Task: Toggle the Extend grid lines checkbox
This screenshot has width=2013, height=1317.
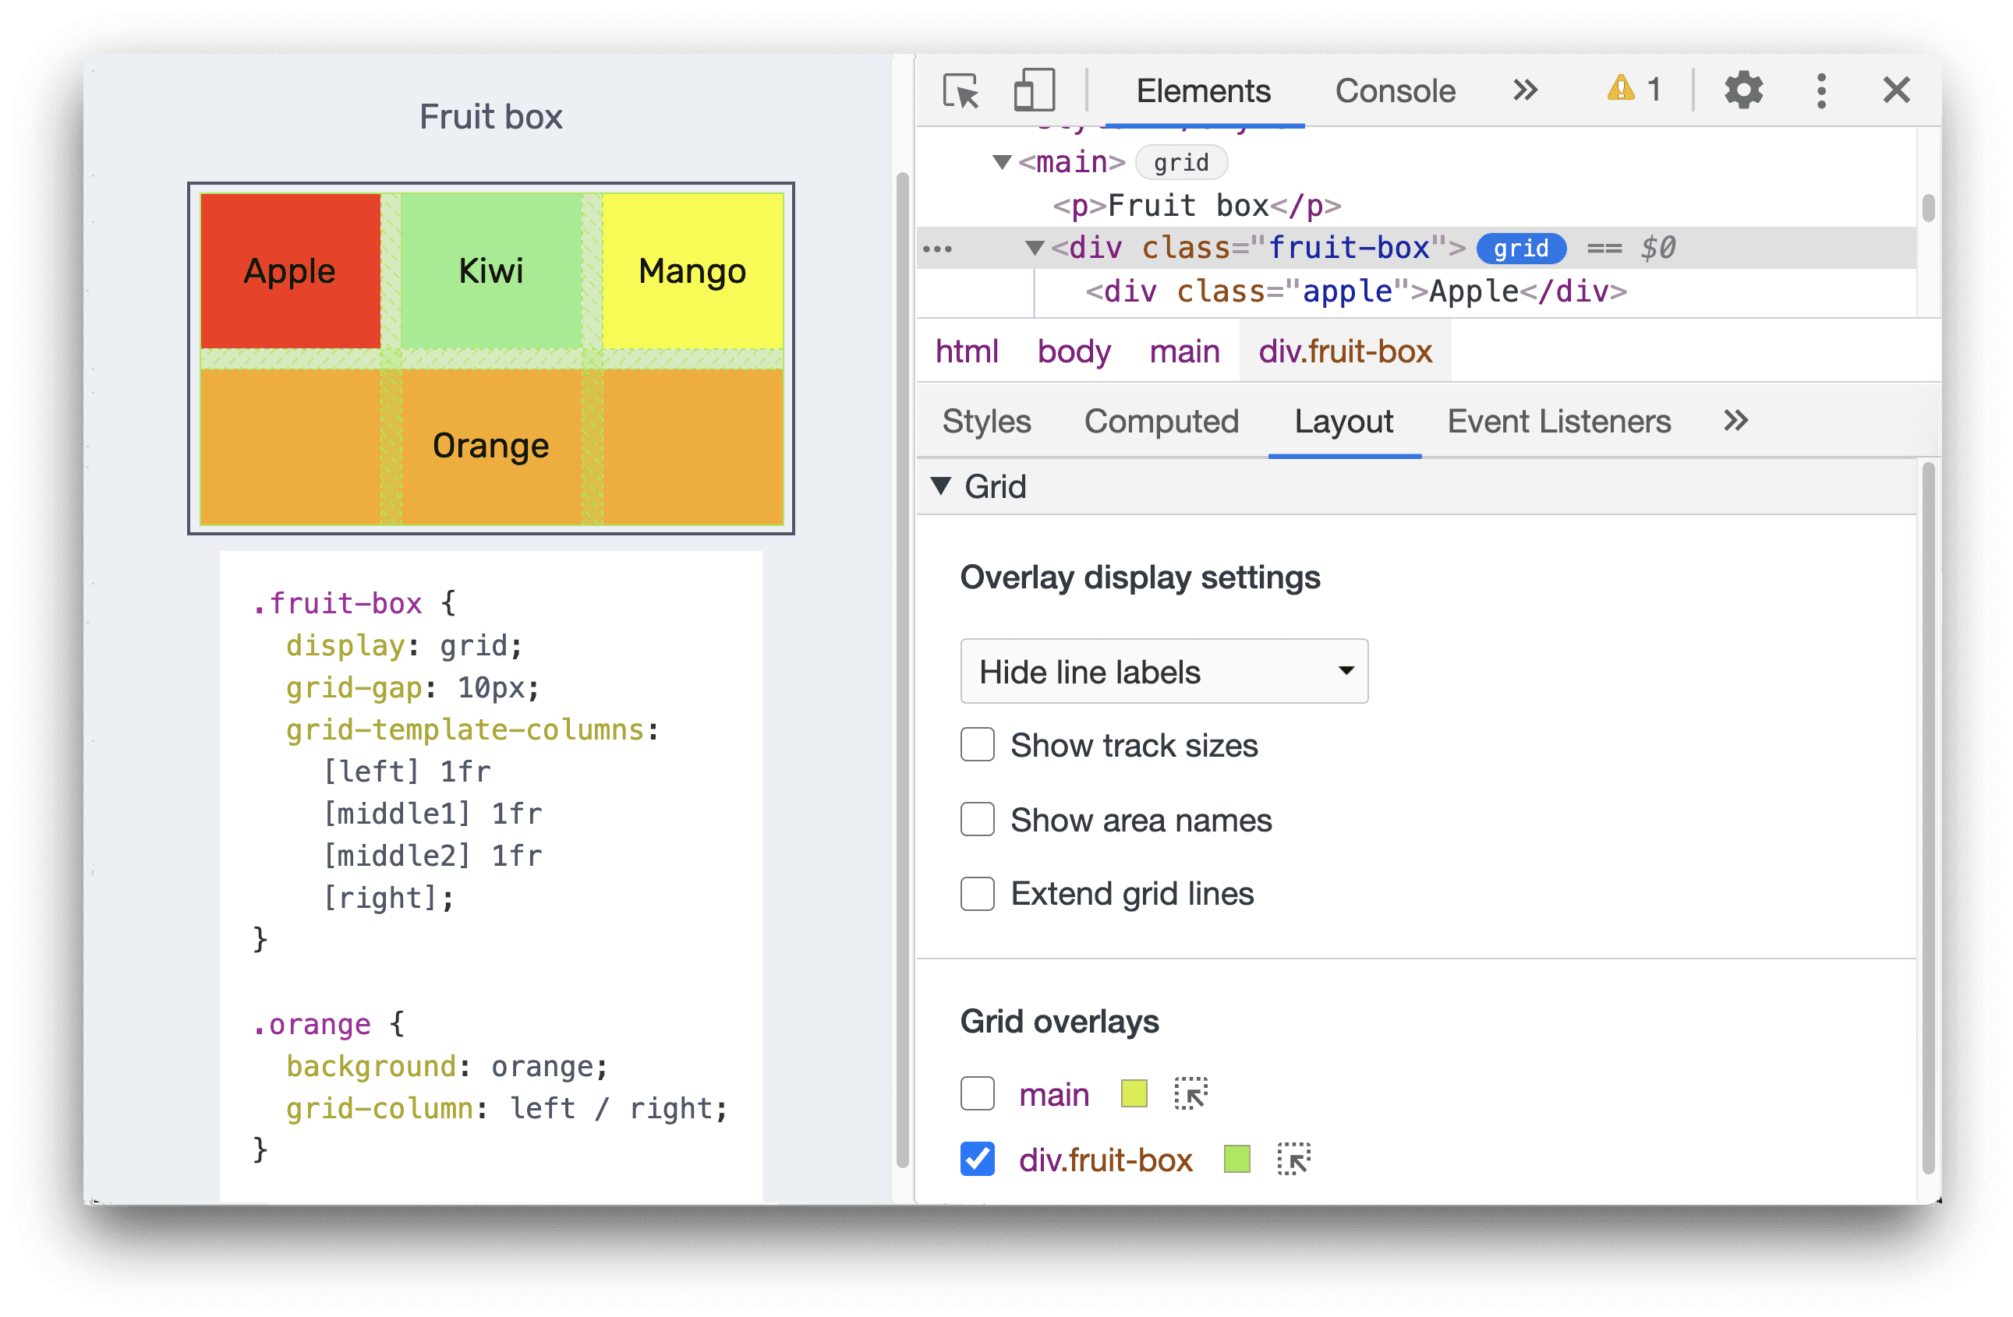Action: point(976,894)
